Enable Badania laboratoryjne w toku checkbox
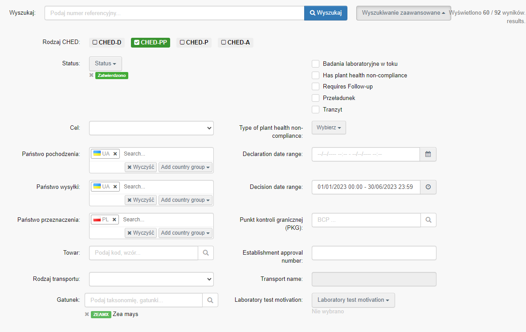Image resolution: width=526 pixels, height=332 pixels. pyautogui.click(x=316, y=64)
